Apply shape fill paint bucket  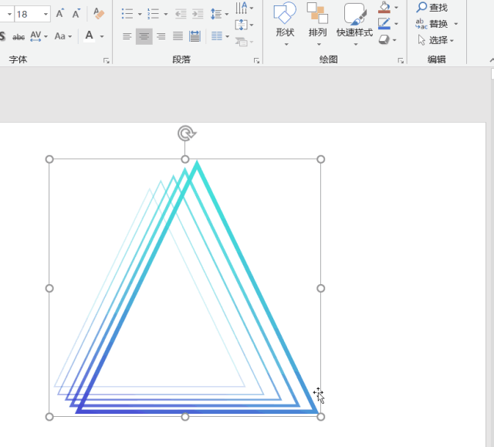tap(384, 8)
